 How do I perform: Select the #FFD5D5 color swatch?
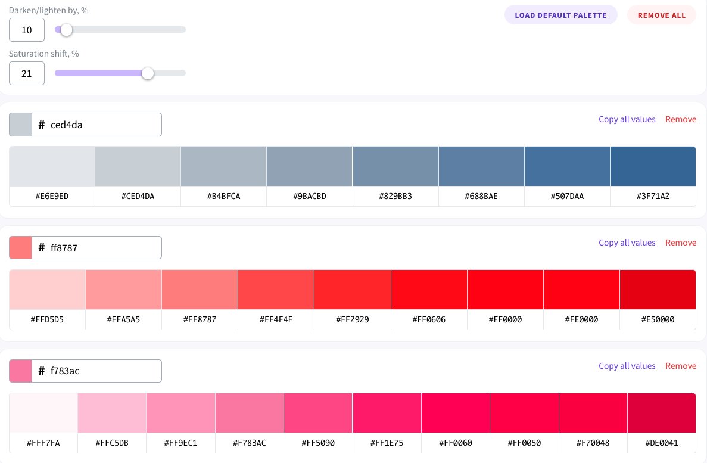(47, 289)
